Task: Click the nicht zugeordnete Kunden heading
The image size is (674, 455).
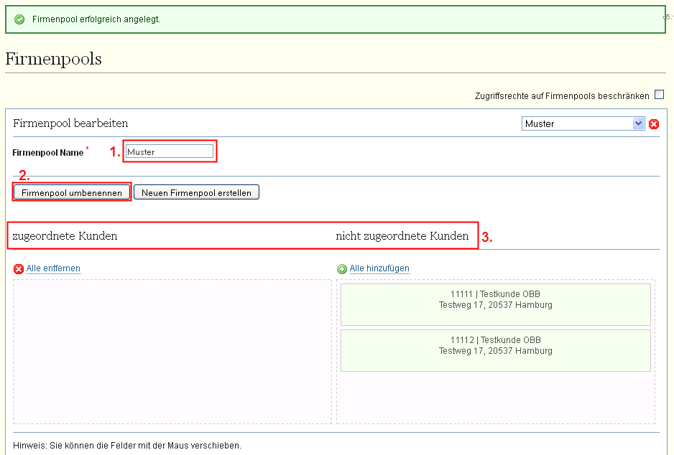Action: 402,236
